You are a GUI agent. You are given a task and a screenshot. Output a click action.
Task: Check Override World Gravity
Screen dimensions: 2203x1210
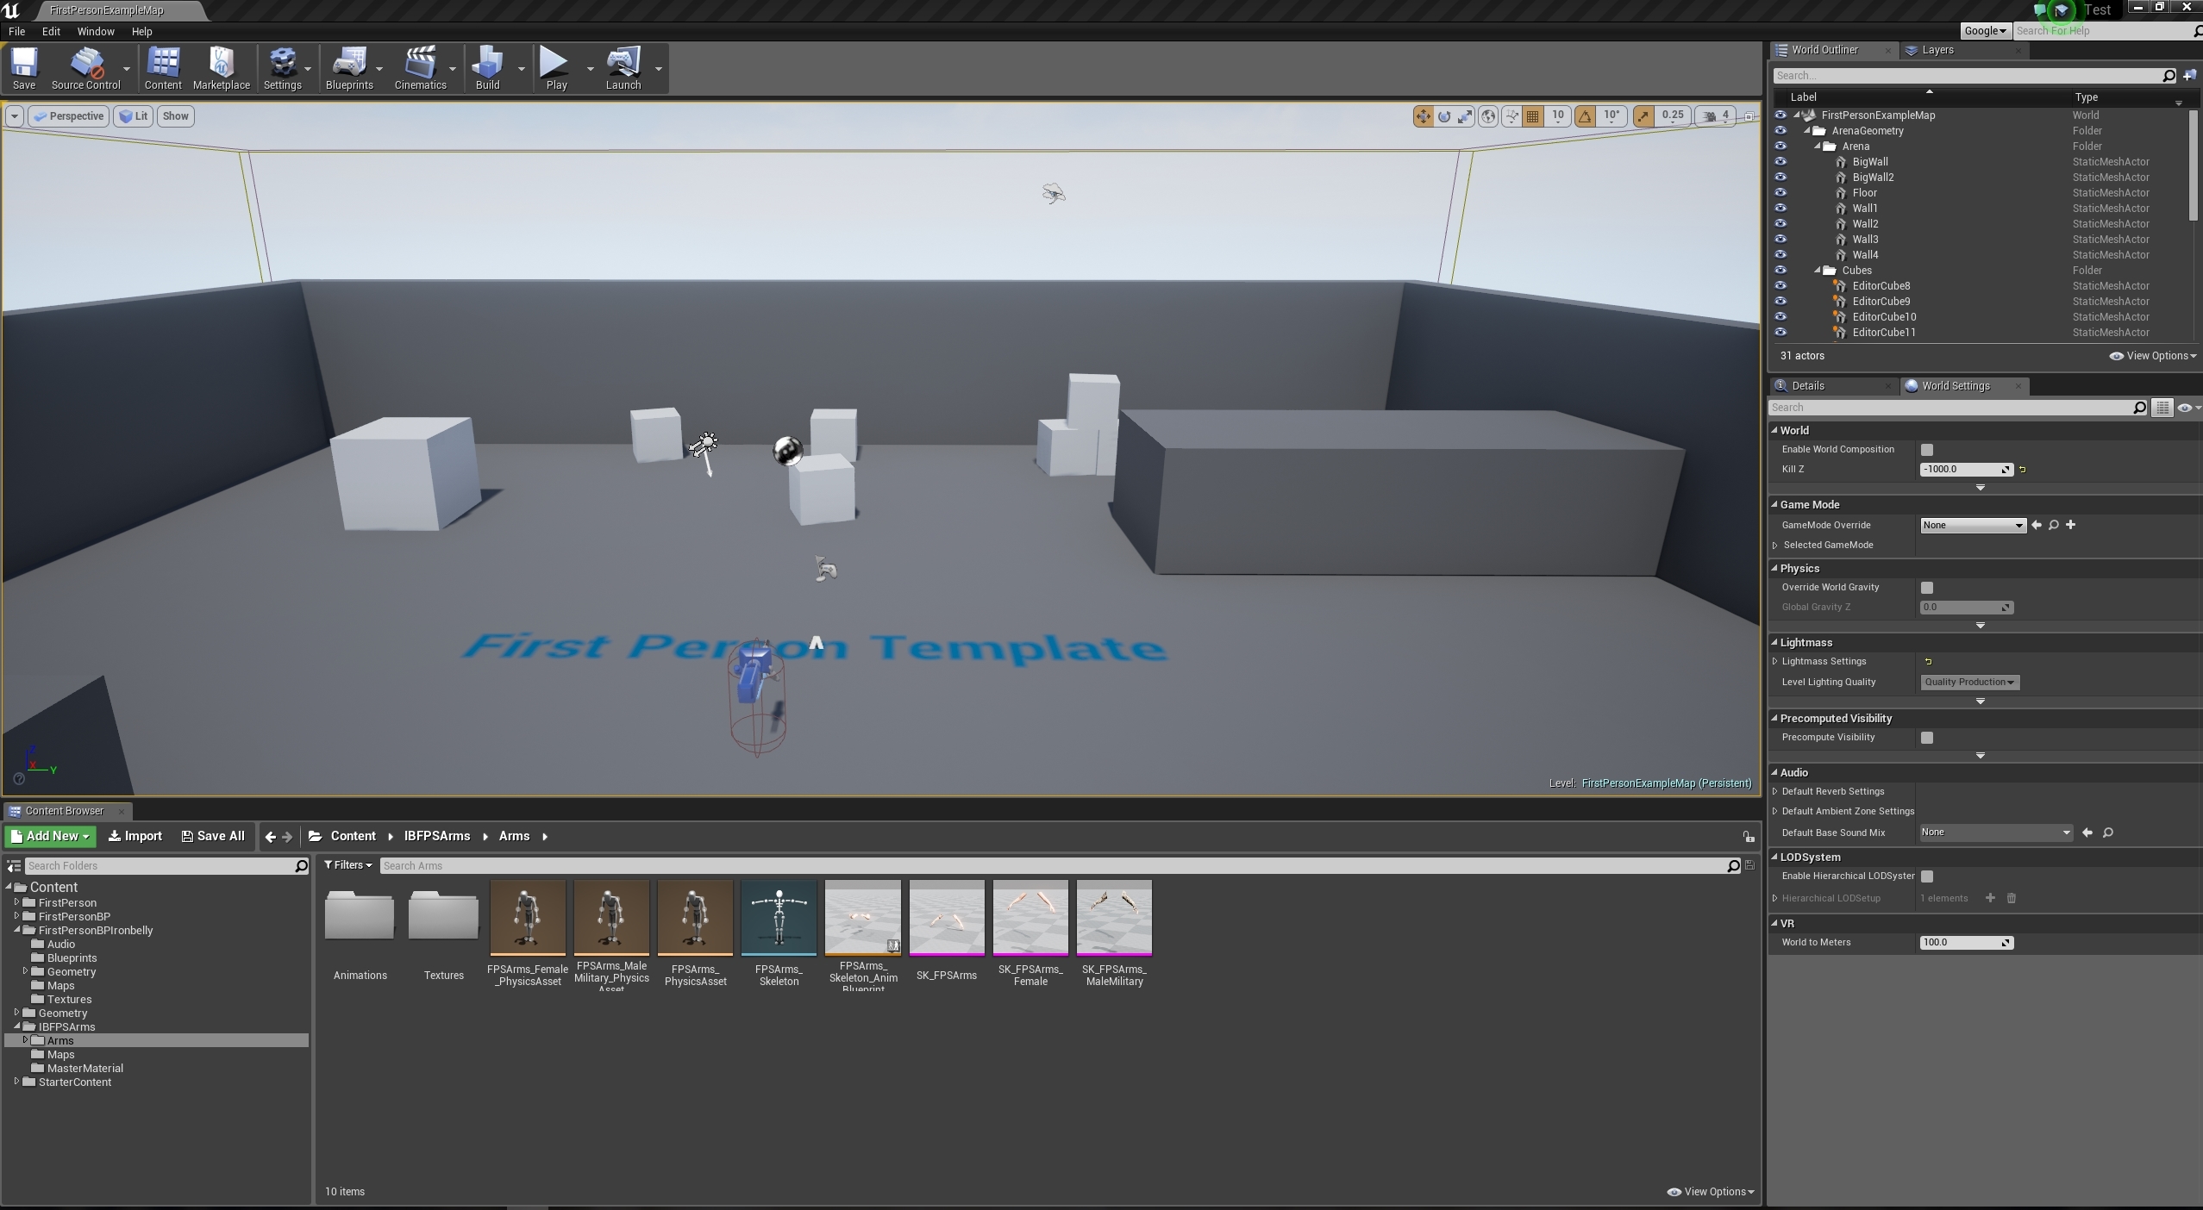1927,588
